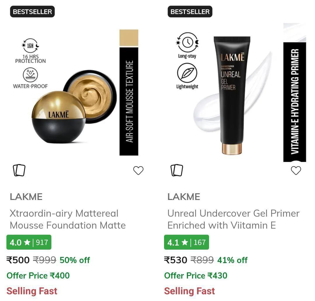Add the mousse foundation to the wishlist
The height and width of the screenshot is (301, 315).
138,170
